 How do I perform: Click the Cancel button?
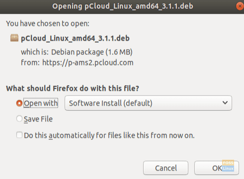point(165,168)
